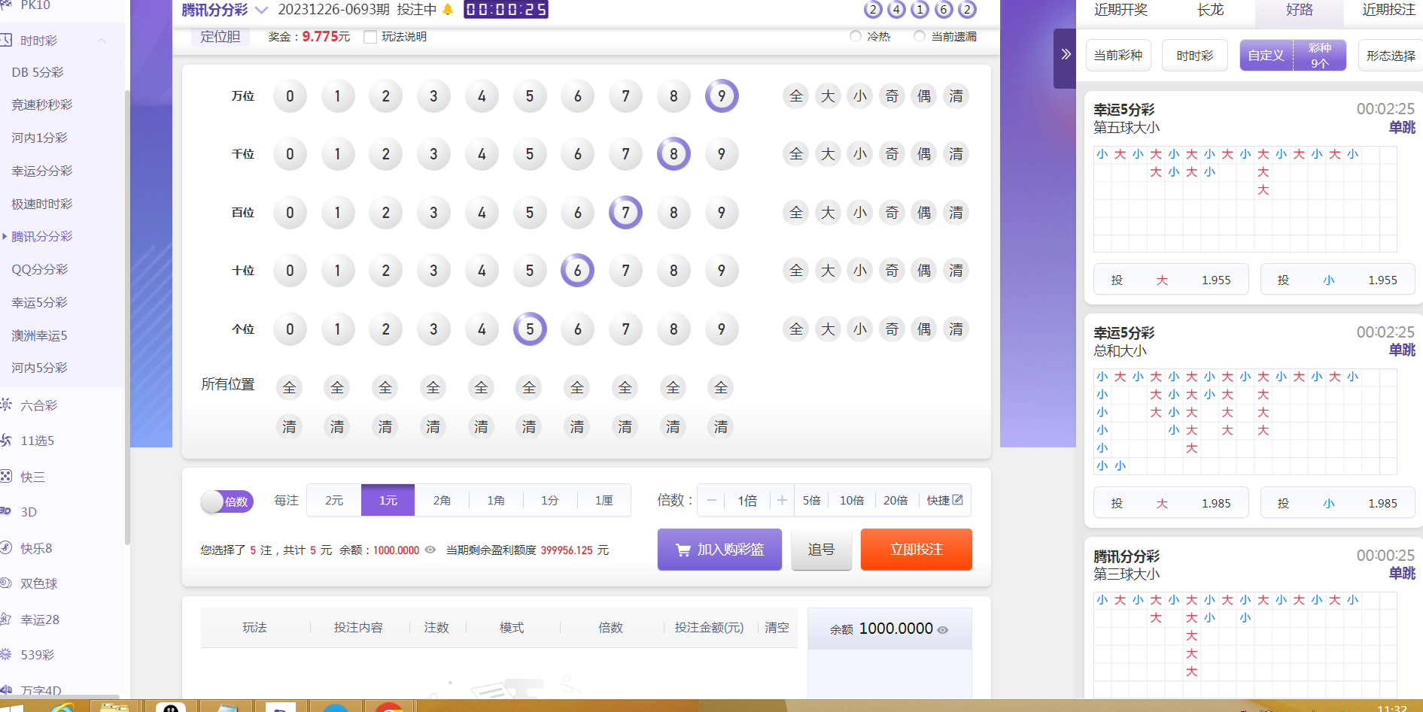Select number ball 3 in 万位 row

click(x=433, y=96)
